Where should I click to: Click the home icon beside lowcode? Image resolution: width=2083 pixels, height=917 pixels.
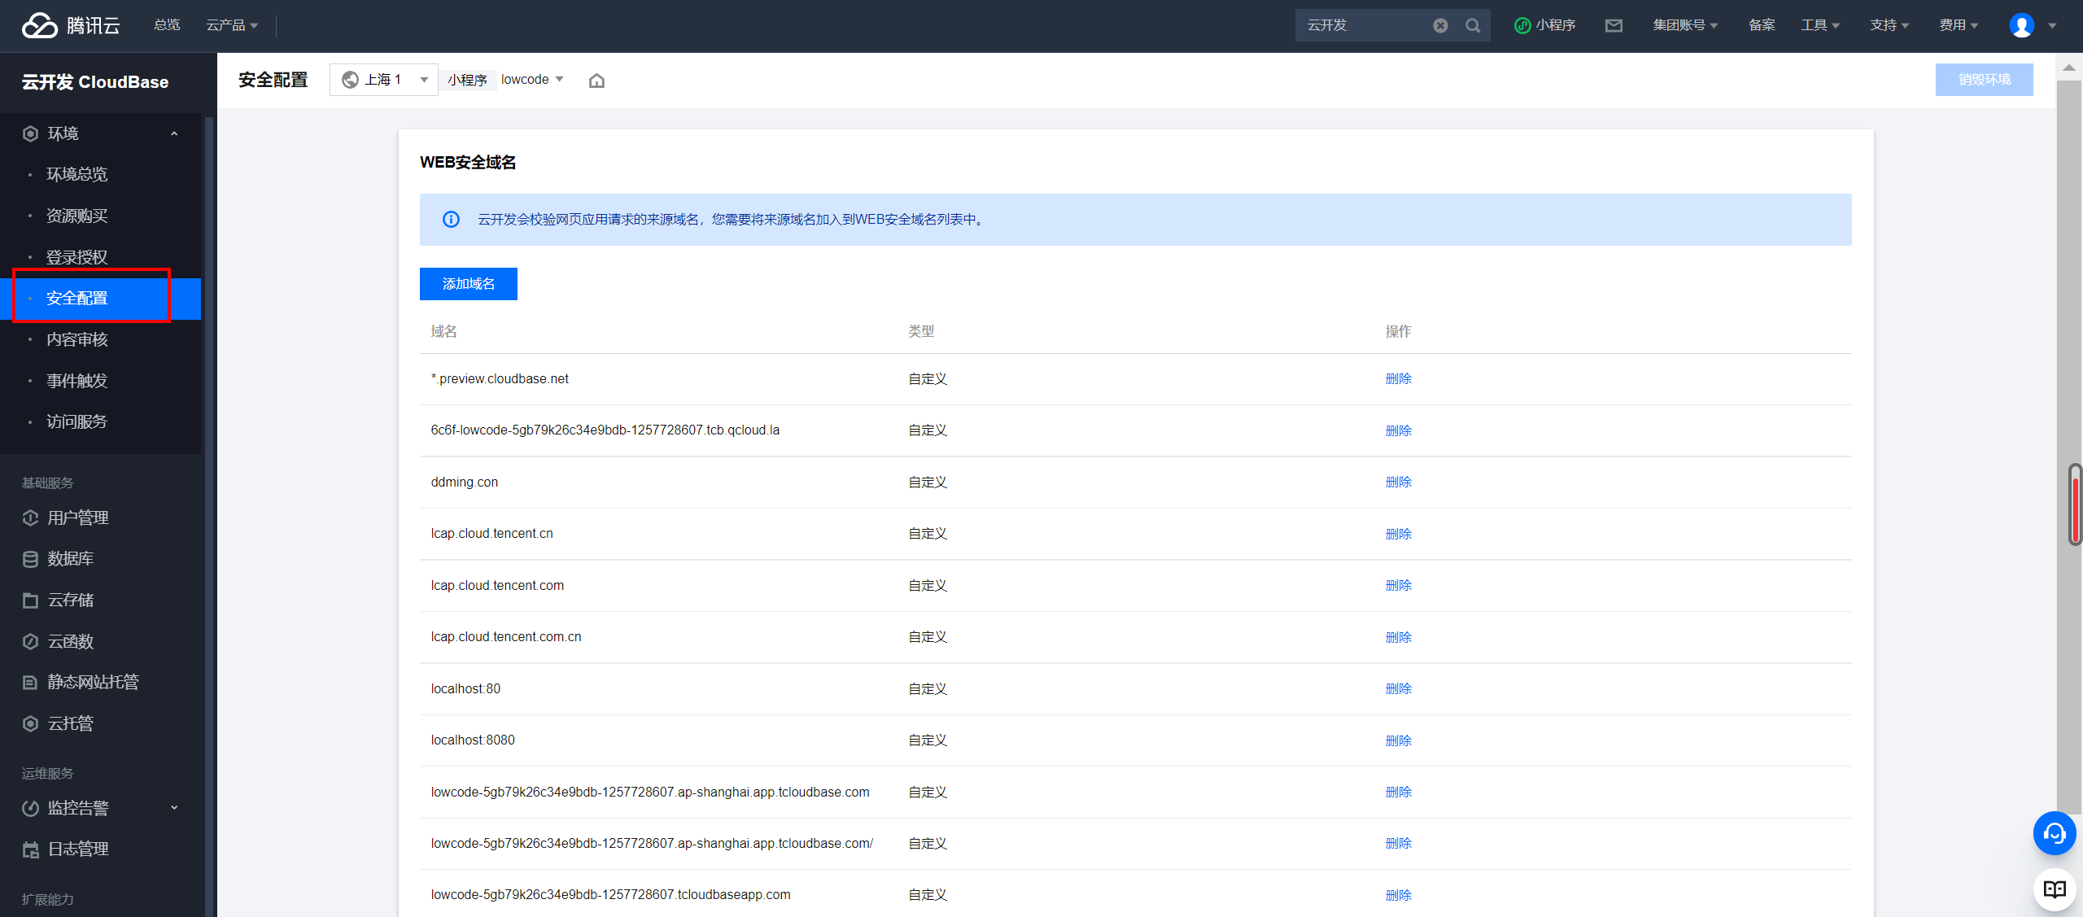pyautogui.click(x=596, y=81)
